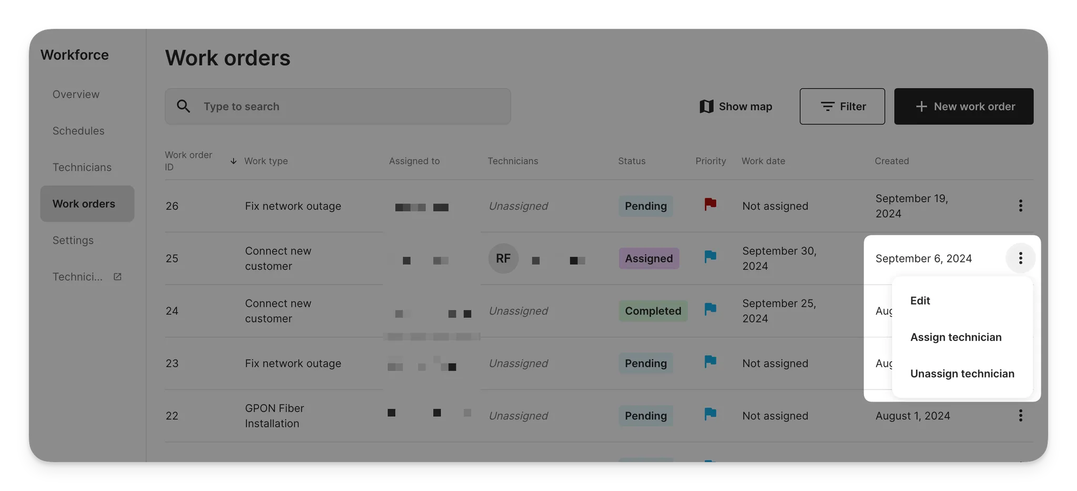The height and width of the screenshot is (491, 1077).
Task: Click the Completed status badge
Action: [x=653, y=311]
